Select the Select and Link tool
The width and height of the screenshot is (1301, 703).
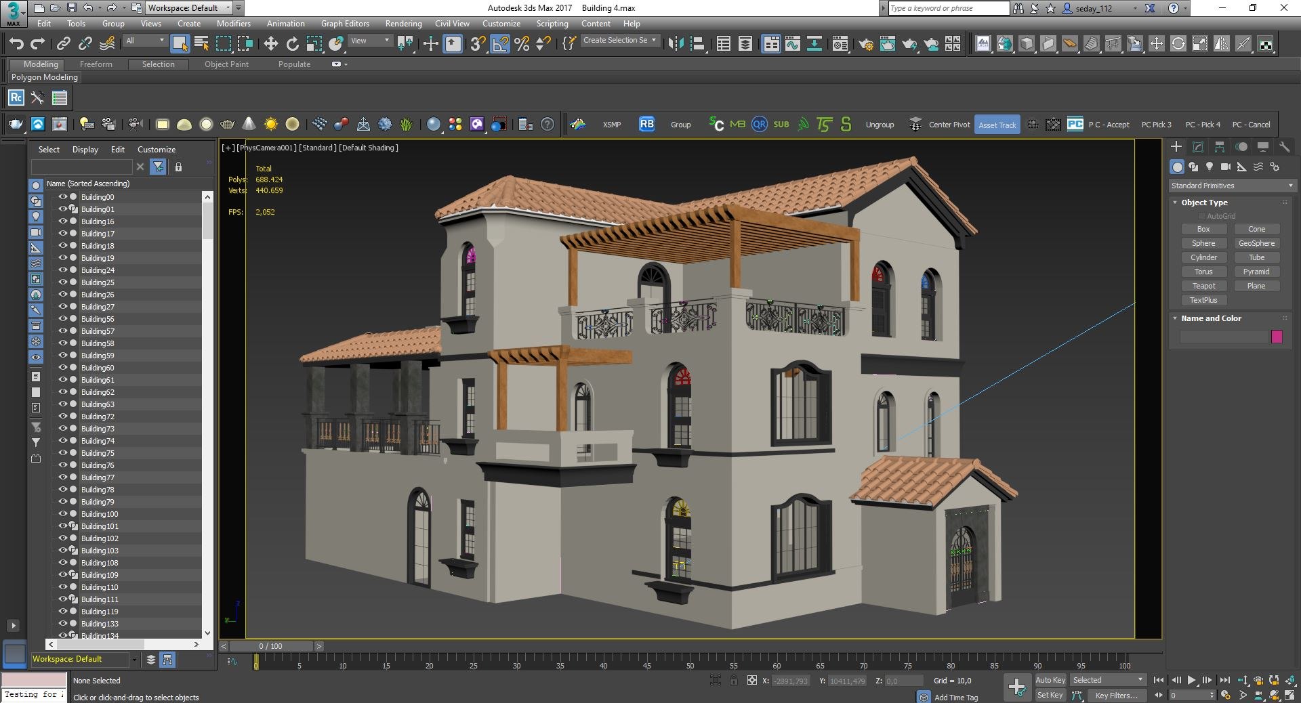click(63, 44)
